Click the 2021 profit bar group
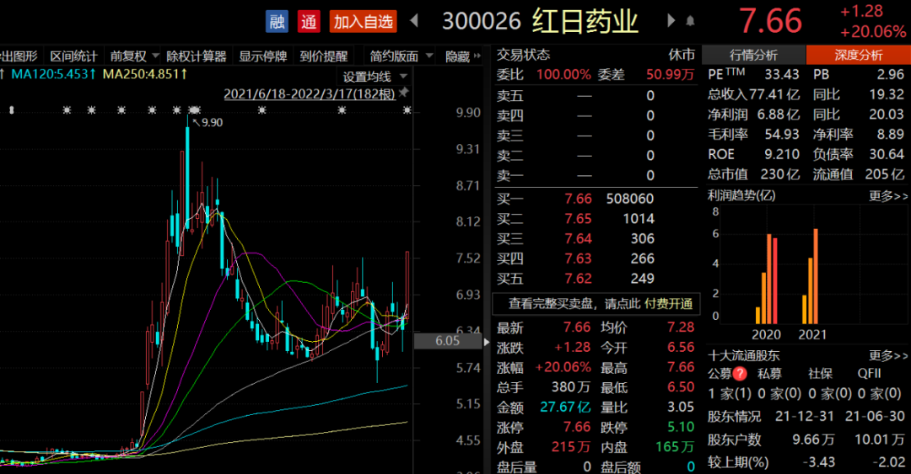The height and width of the screenshot is (474, 911). tap(811, 276)
